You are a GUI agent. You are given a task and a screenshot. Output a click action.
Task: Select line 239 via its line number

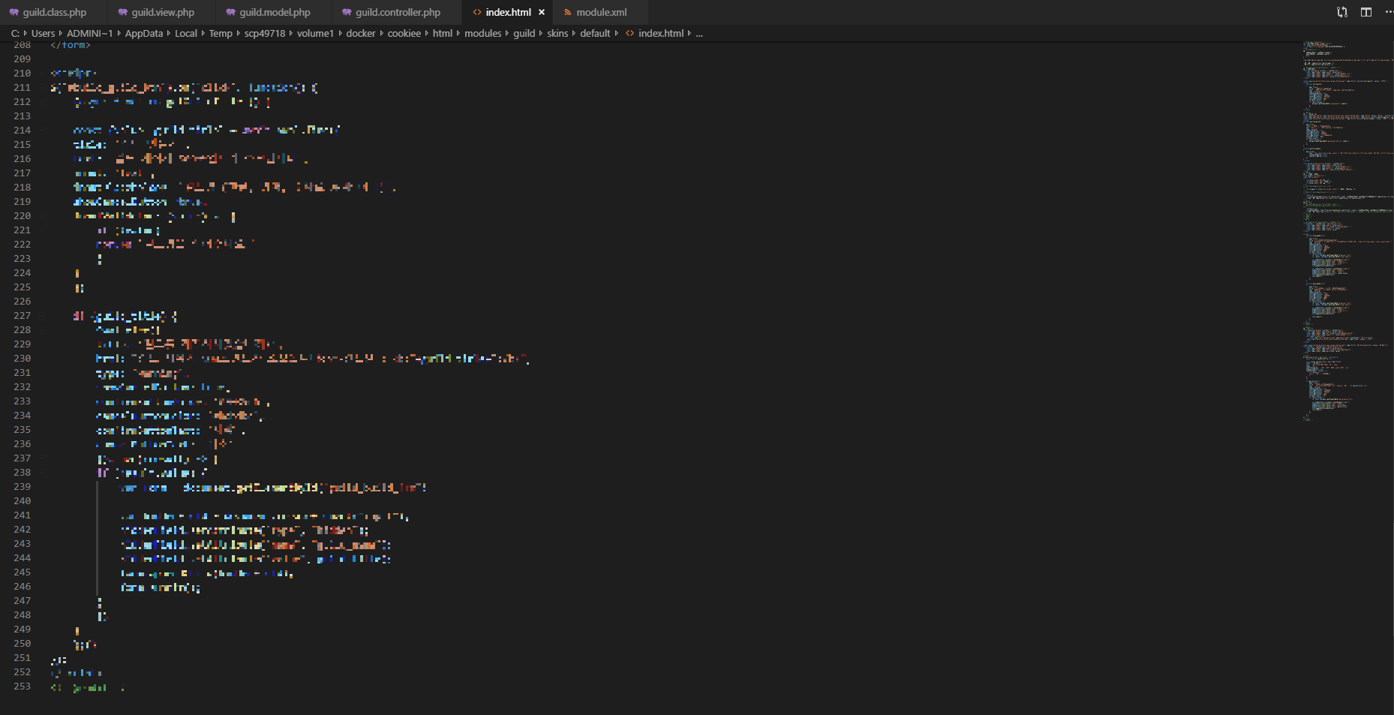coord(23,487)
